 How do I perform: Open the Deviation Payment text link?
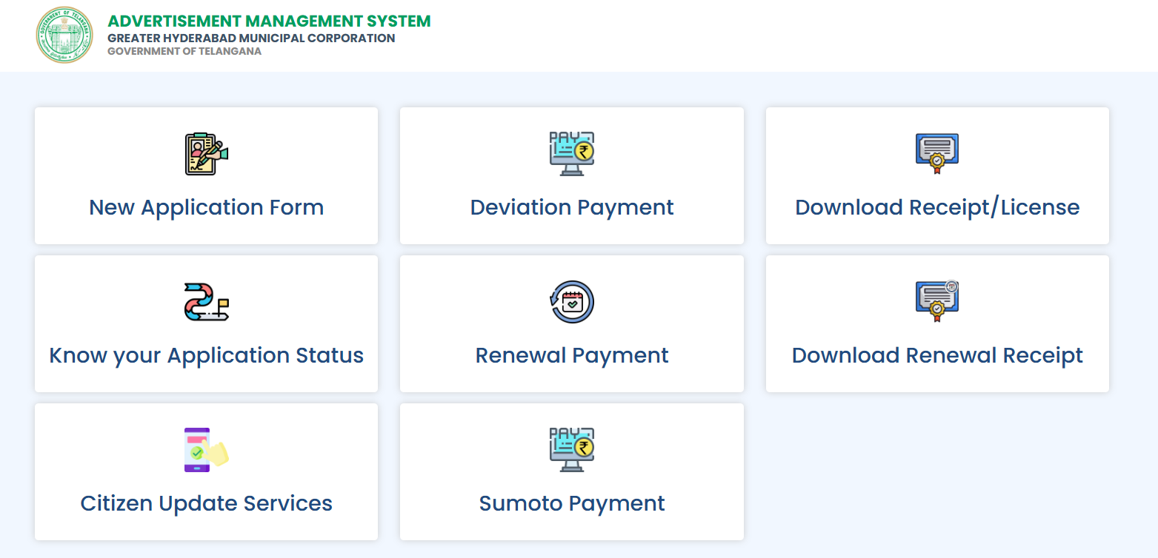pos(571,207)
